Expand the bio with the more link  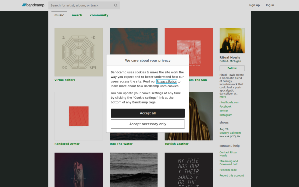[x=223, y=97]
